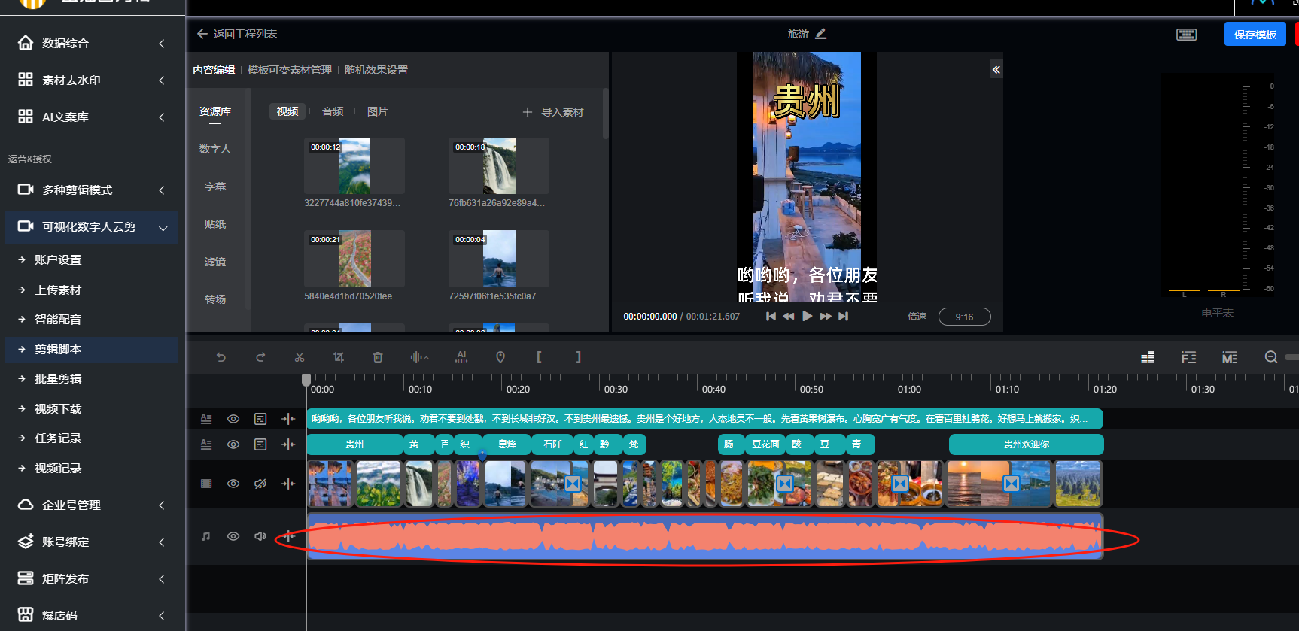Toggle video track original sound mute

(x=260, y=484)
